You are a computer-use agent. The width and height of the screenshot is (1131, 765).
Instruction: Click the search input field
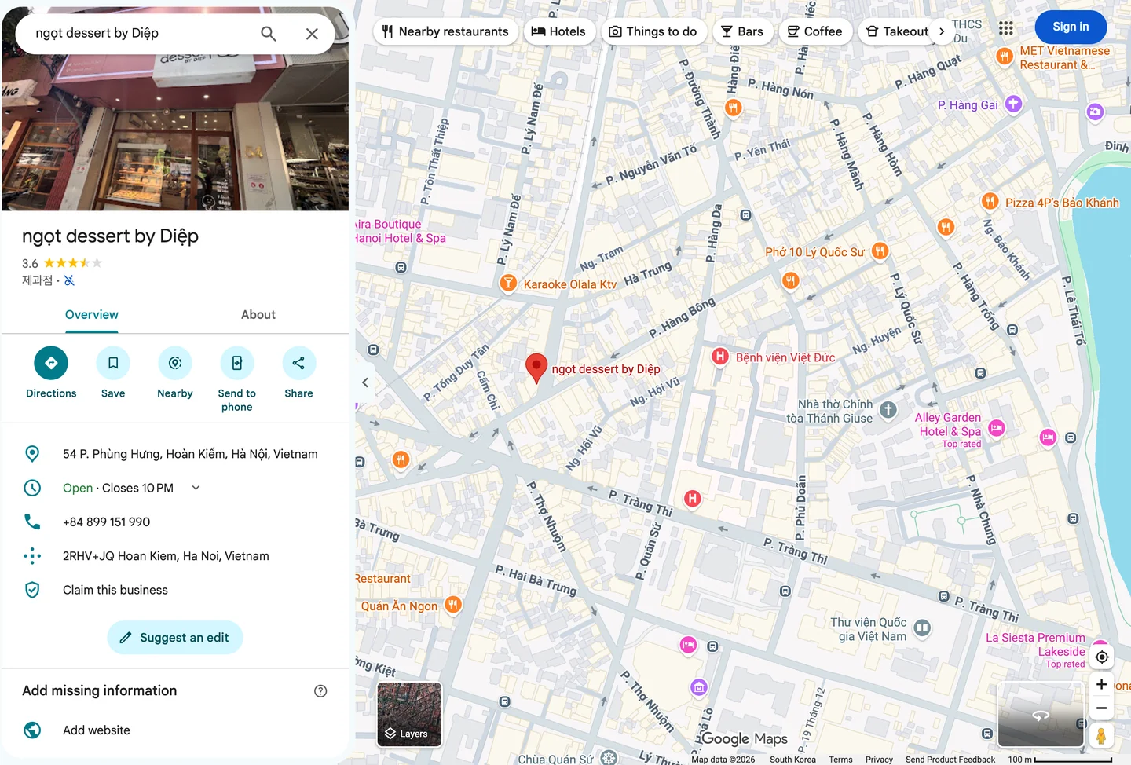pyautogui.click(x=141, y=34)
